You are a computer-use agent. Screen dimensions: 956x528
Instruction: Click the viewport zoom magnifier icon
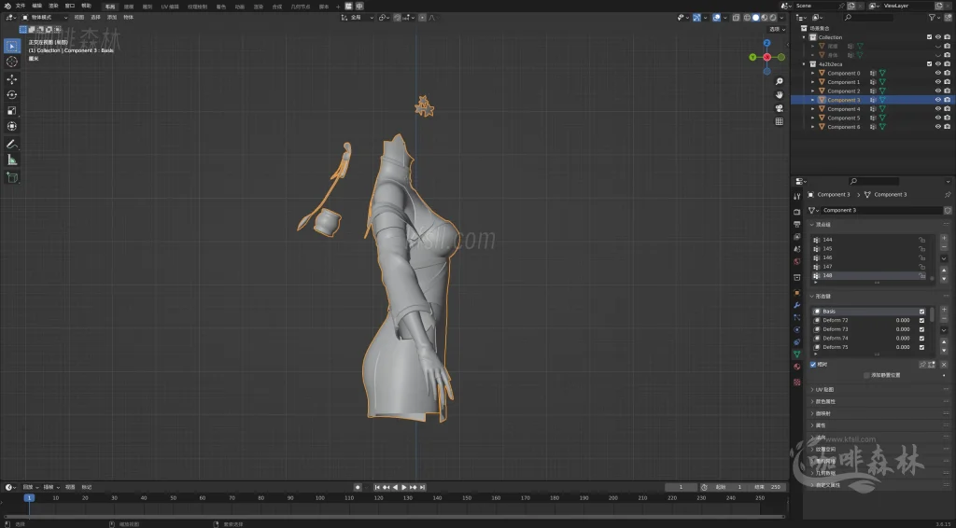click(x=780, y=81)
